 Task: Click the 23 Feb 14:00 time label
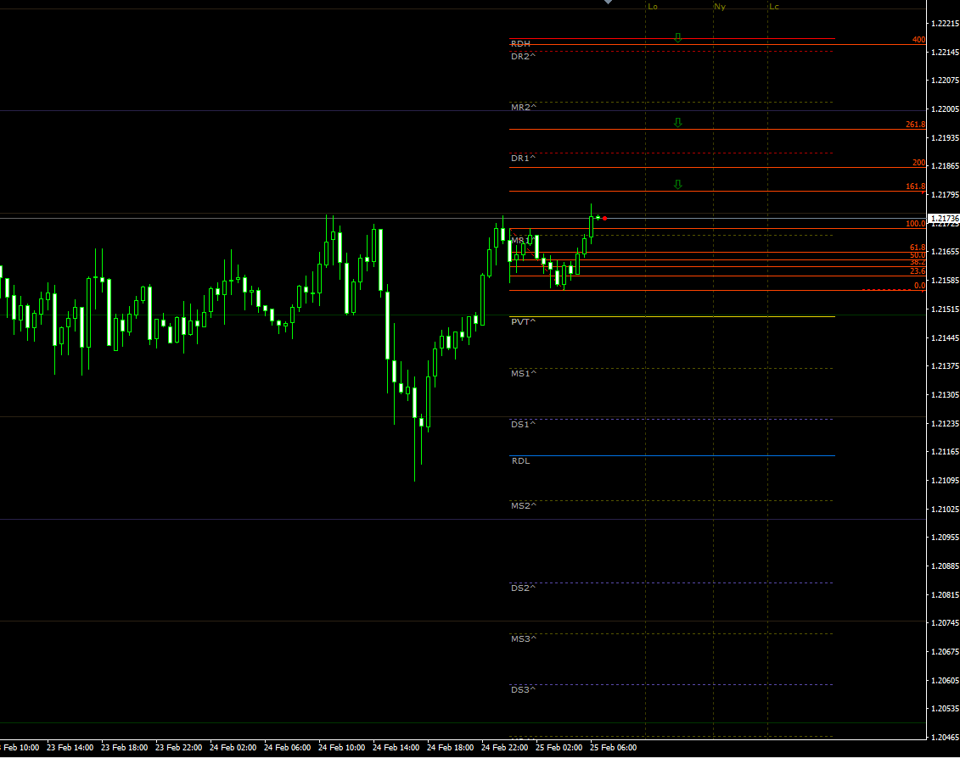(x=70, y=748)
